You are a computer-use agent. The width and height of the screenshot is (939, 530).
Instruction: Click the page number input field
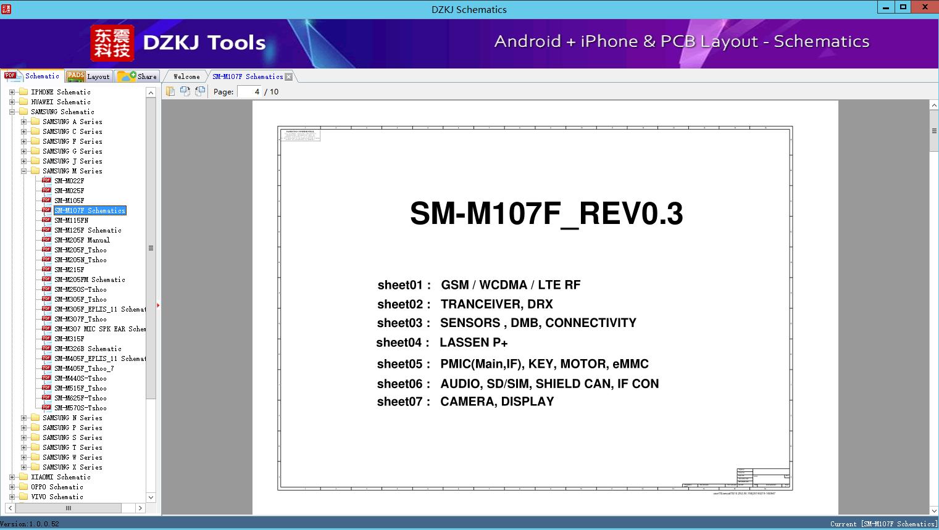249,92
